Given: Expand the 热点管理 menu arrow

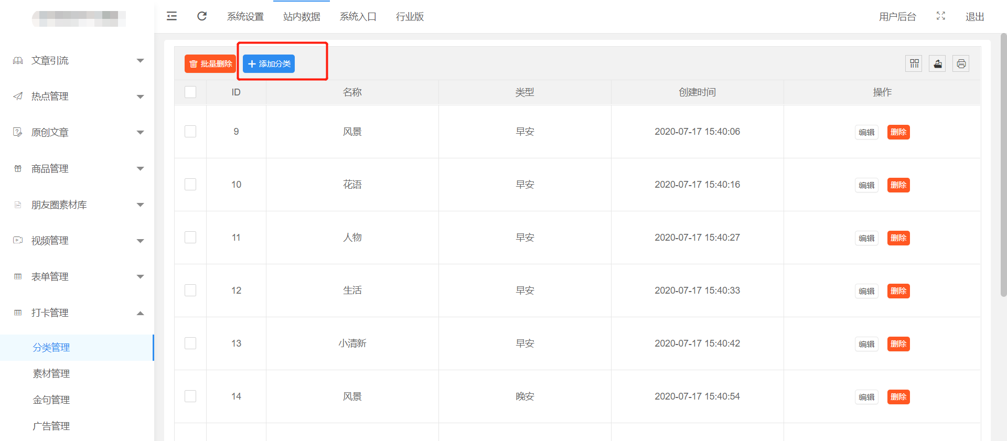Looking at the screenshot, I should [x=140, y=96].
